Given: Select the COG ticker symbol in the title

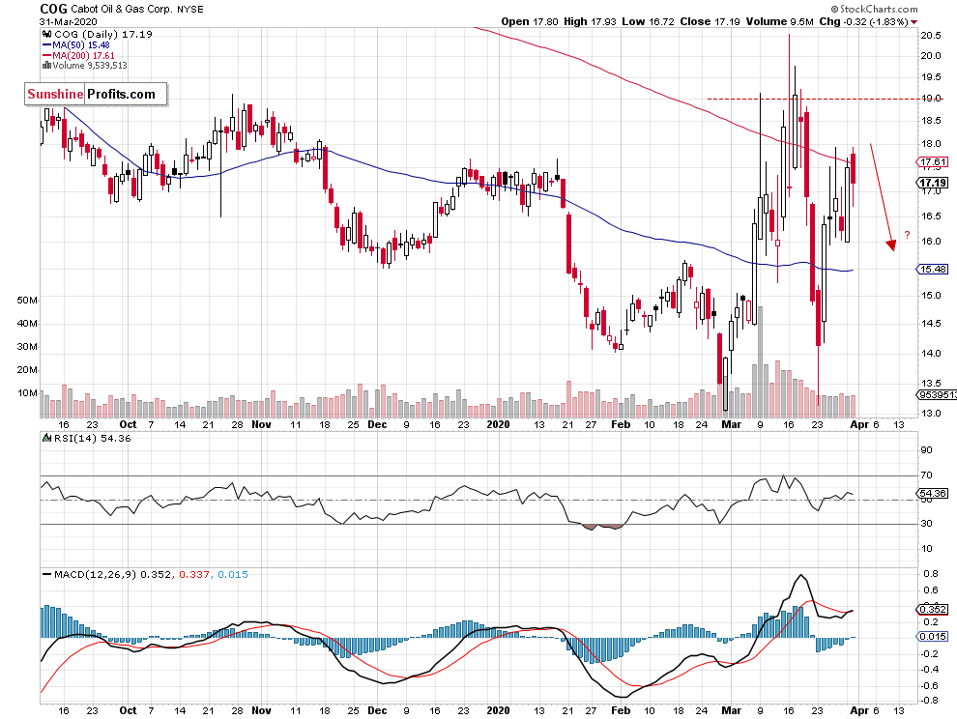Looking at the screenshot, I should (x=54, y=9).
